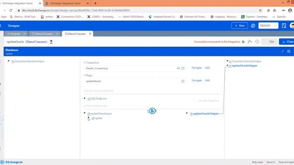Expand SchedulerScheduleOutput in right panel
The height and width of the screenshot is (165, 294).
pyautogui.click(x=227, y=61)
